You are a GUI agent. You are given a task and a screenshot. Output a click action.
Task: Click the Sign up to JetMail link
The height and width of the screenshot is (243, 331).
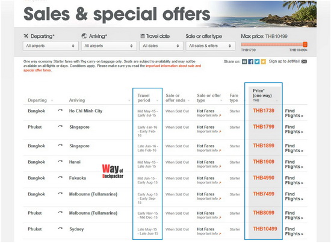click(284, 61)
